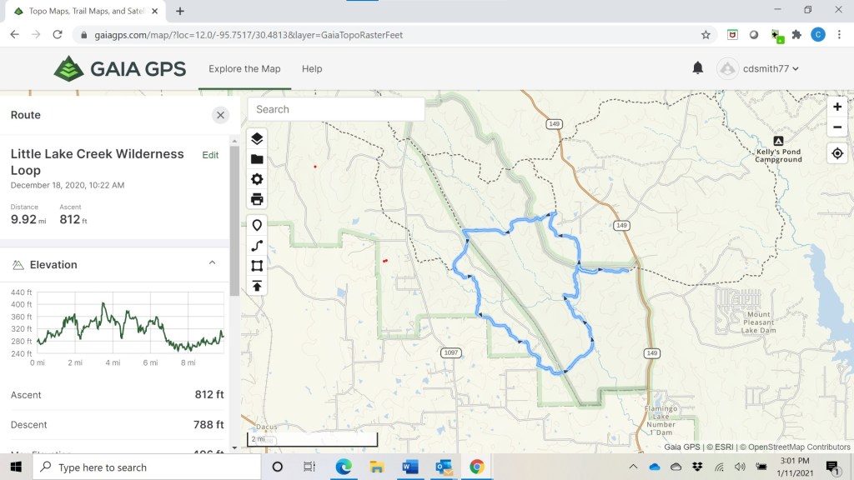Open notifications bell
The height and width of the screenshot is (480, 854).
698,68
